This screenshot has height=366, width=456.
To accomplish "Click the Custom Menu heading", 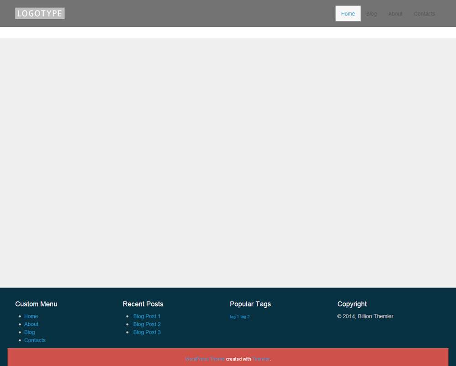I will [36, 304].
